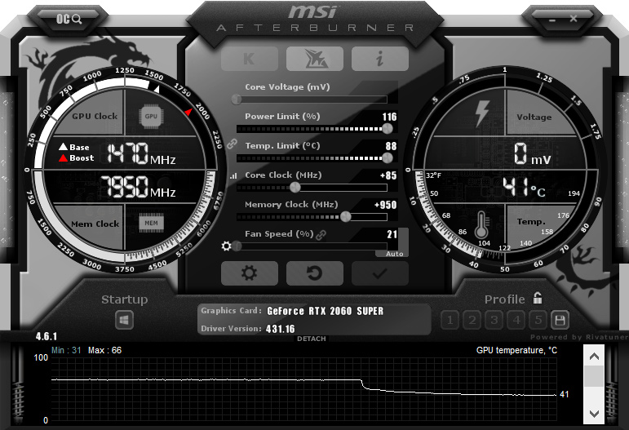629x430 pixels.
Task: Reset settings with the circular arrow button
Action: point(315,273)
